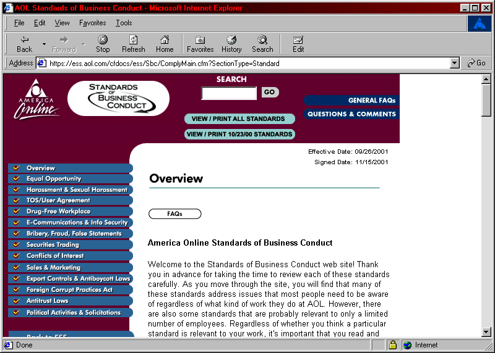495x353 pixels.
Task: Click the Forward toolbar button
Action: click(x=64, y=44)
